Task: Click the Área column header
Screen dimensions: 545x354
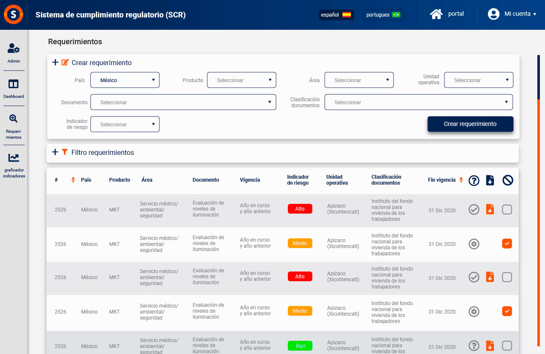Action: 147,180
